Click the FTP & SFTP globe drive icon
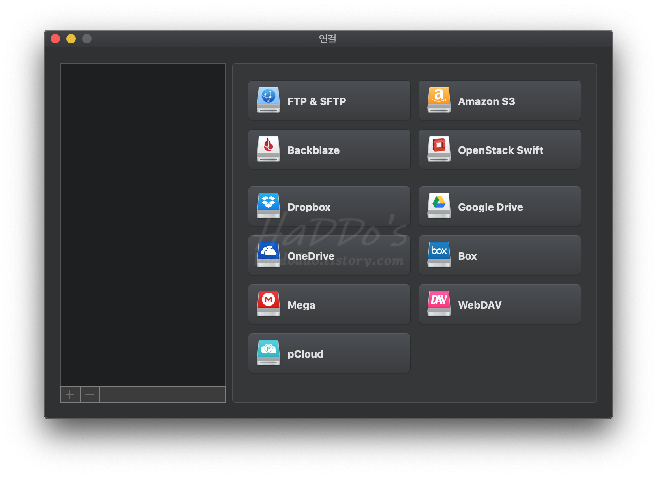 tap(268, 100)
